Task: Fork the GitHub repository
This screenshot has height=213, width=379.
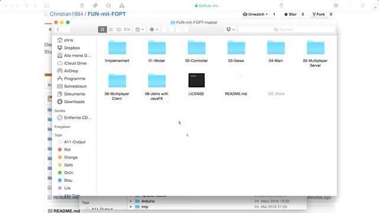Action: [319, 14]
